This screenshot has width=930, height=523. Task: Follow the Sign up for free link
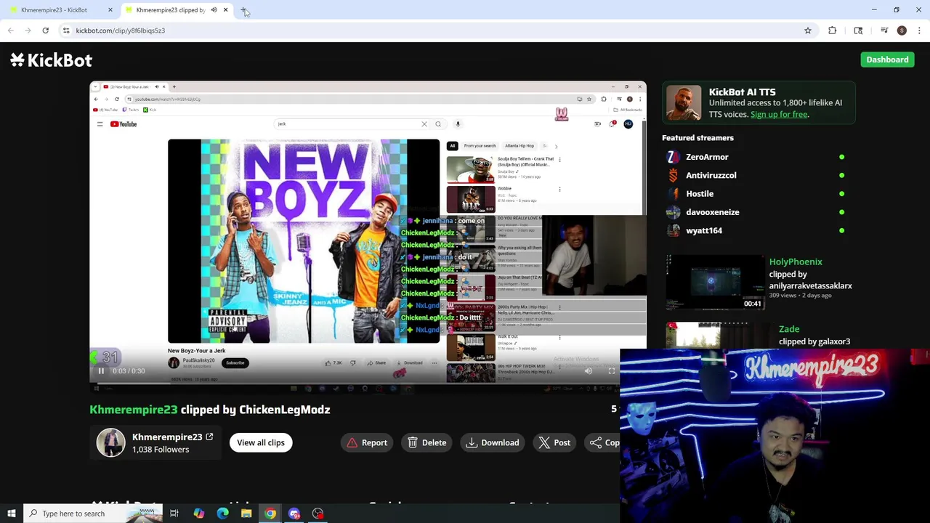pyautogui.click(x=779, y=114)
